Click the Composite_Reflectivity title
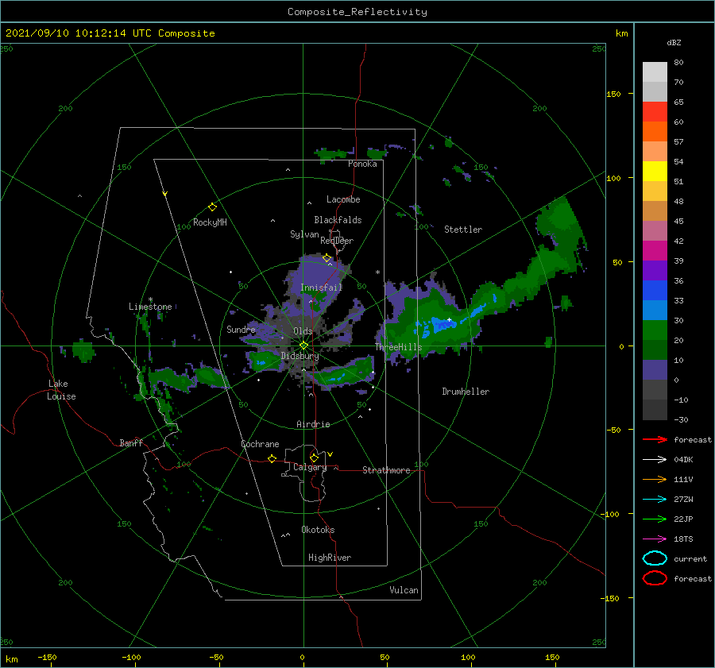Screen dimensions: 715x668 tap(357, 12)
